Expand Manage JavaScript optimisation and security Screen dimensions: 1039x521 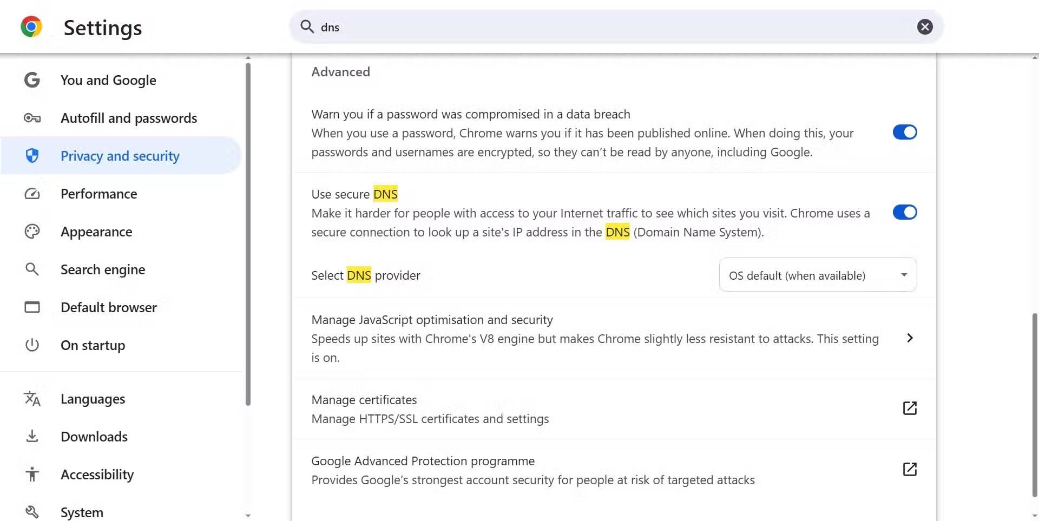click(x=910, y=338)
